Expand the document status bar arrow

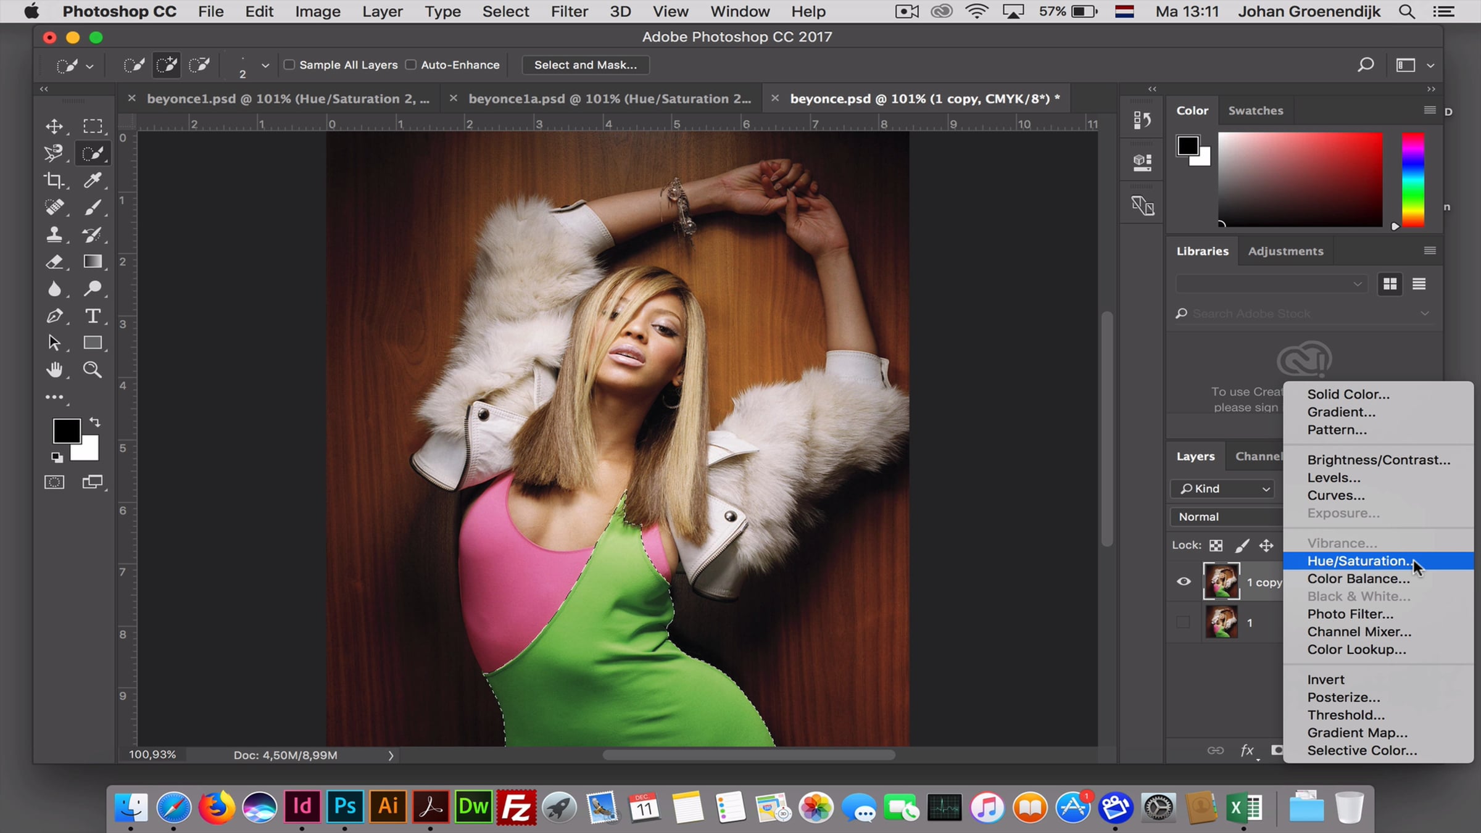tap(391, 755)
